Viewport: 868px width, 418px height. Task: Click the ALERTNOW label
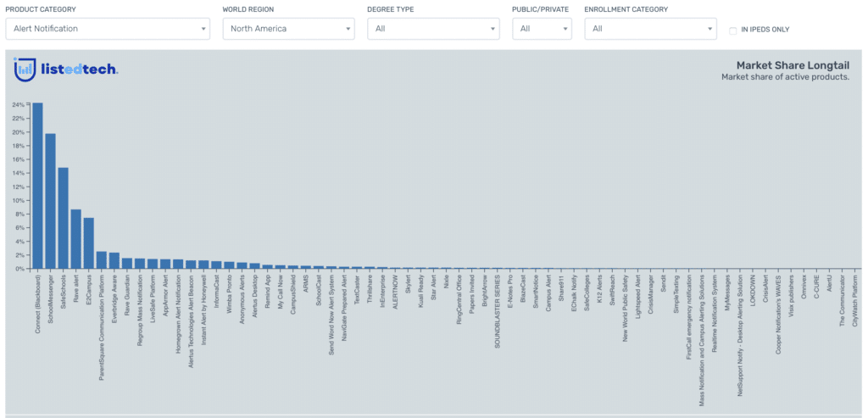[395, 291]
